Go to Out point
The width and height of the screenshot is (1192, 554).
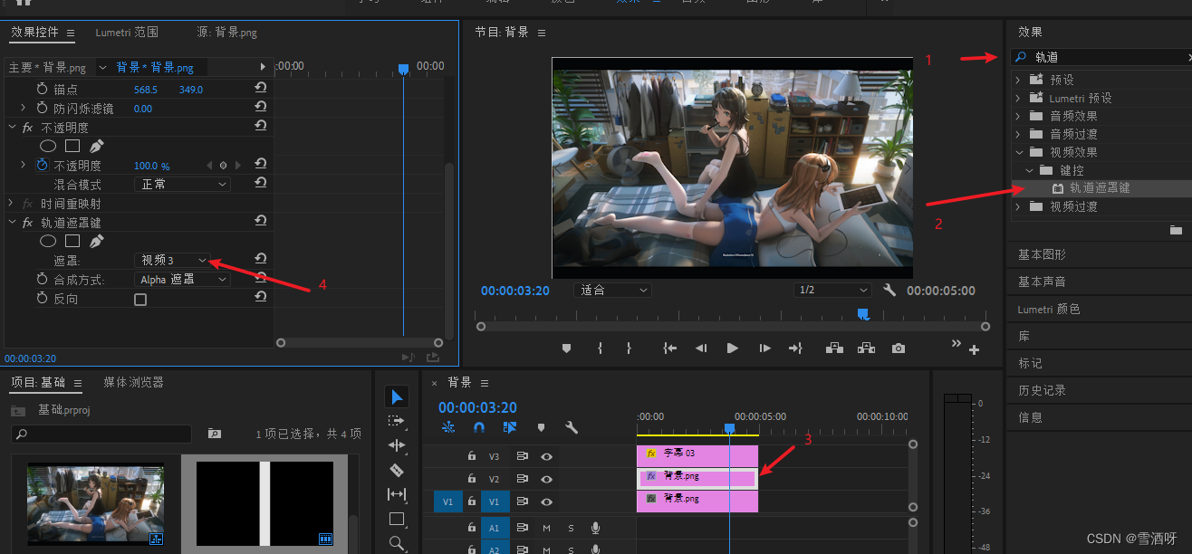(x=795, y=349)
